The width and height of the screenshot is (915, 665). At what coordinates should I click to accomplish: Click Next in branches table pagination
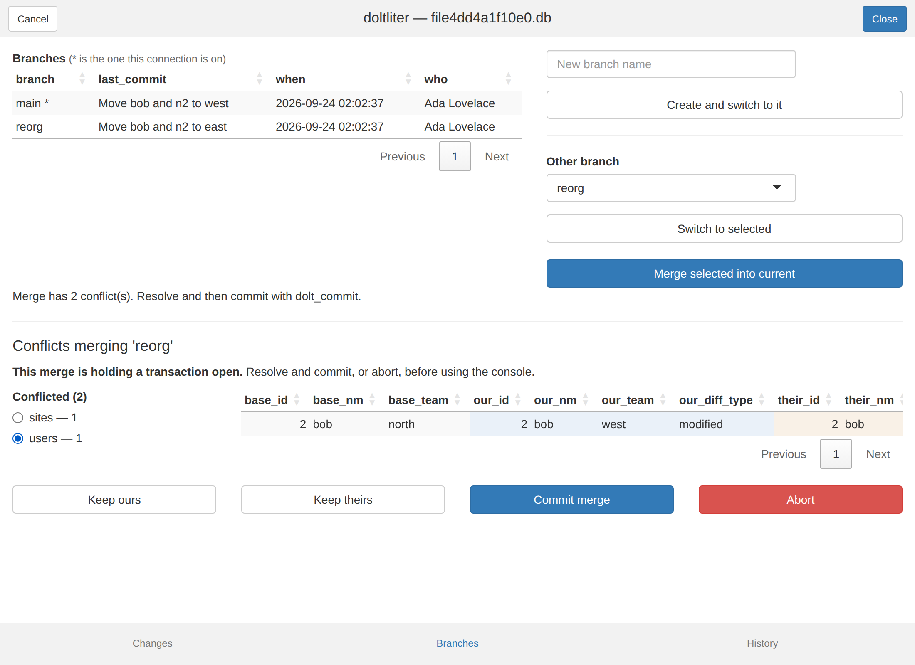click(497, 156)
